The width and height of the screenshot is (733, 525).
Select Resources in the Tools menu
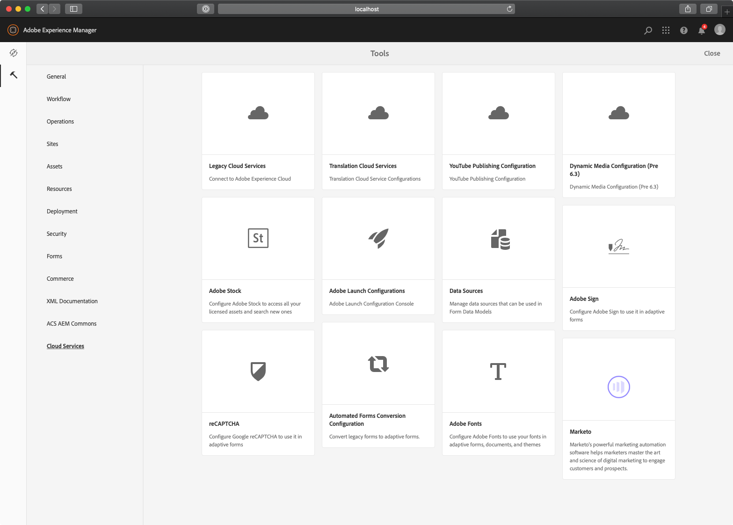[59, 189]
